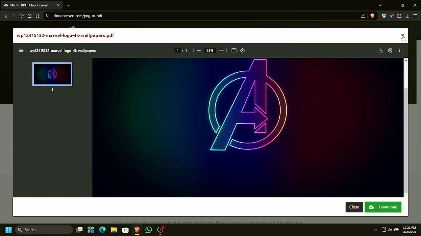Click the green Download button
Screen dimensions: 421x236
point(383,207)
